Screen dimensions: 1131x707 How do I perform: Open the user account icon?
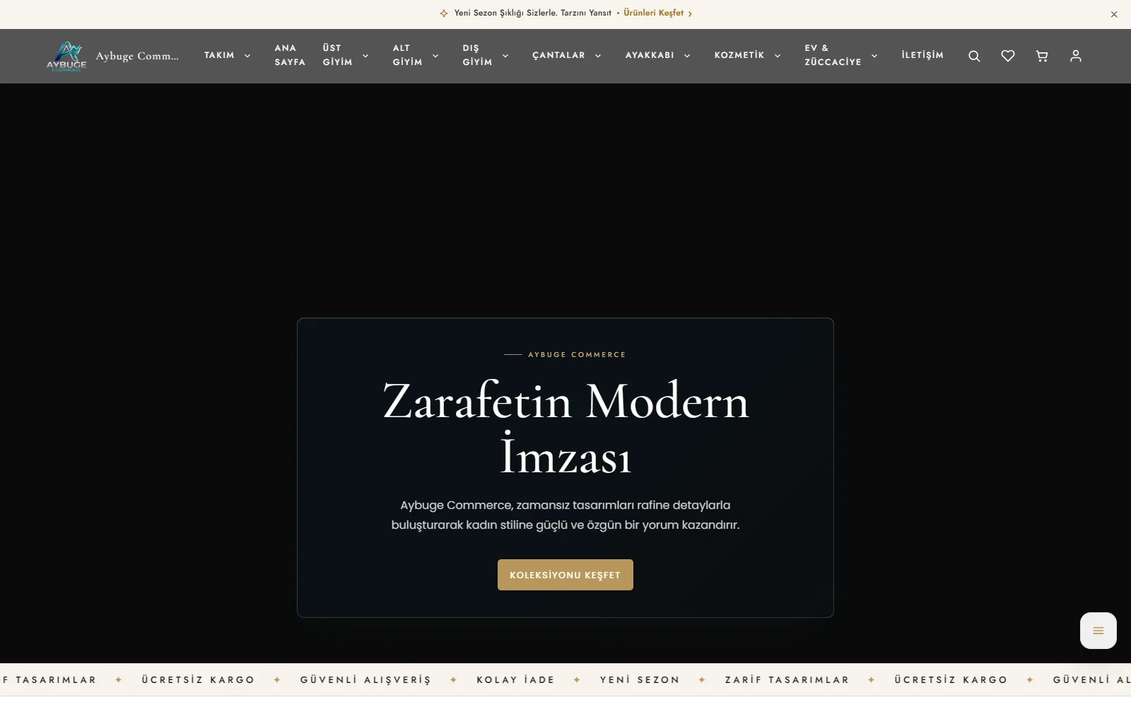(1076, 56)
